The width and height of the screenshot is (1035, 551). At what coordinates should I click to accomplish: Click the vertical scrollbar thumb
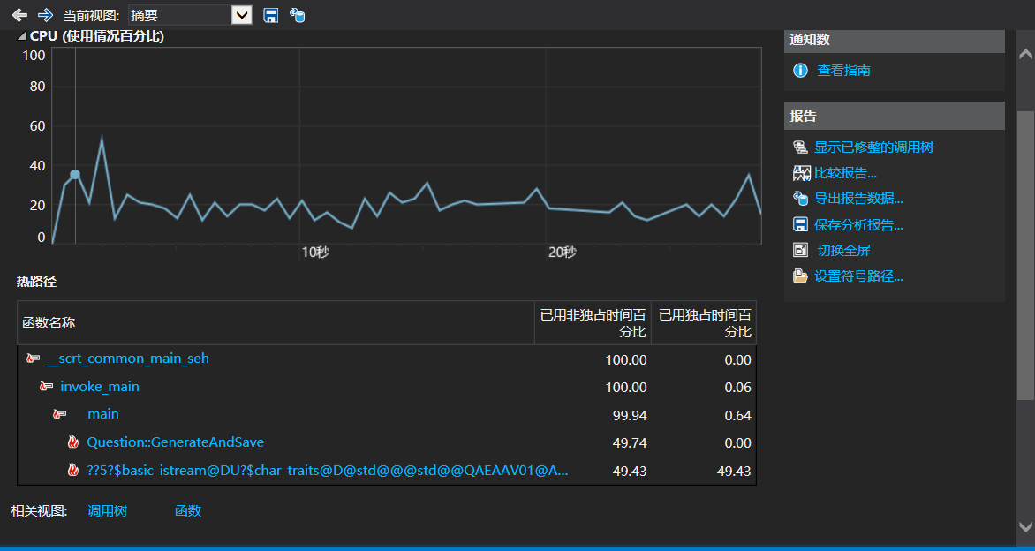[x=1026, y=255]
